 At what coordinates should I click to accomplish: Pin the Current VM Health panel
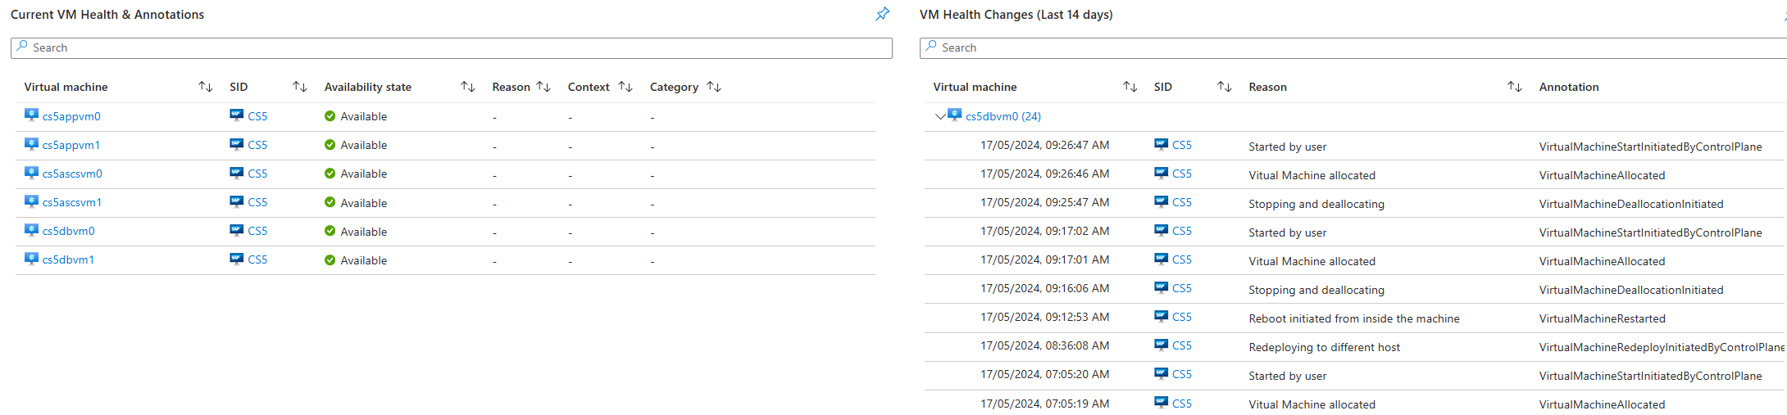point(883,14)
